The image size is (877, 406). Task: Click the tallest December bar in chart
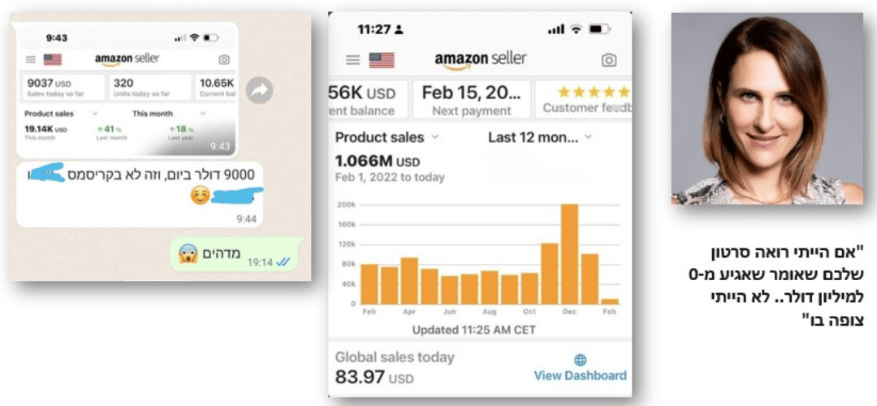point(569,254)
